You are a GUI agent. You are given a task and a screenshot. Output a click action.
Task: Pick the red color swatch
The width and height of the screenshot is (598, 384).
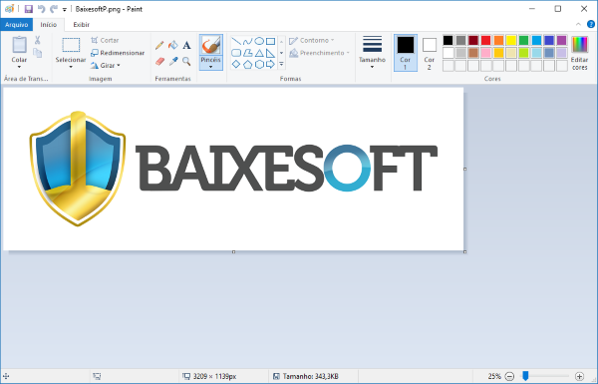point(486,40)
